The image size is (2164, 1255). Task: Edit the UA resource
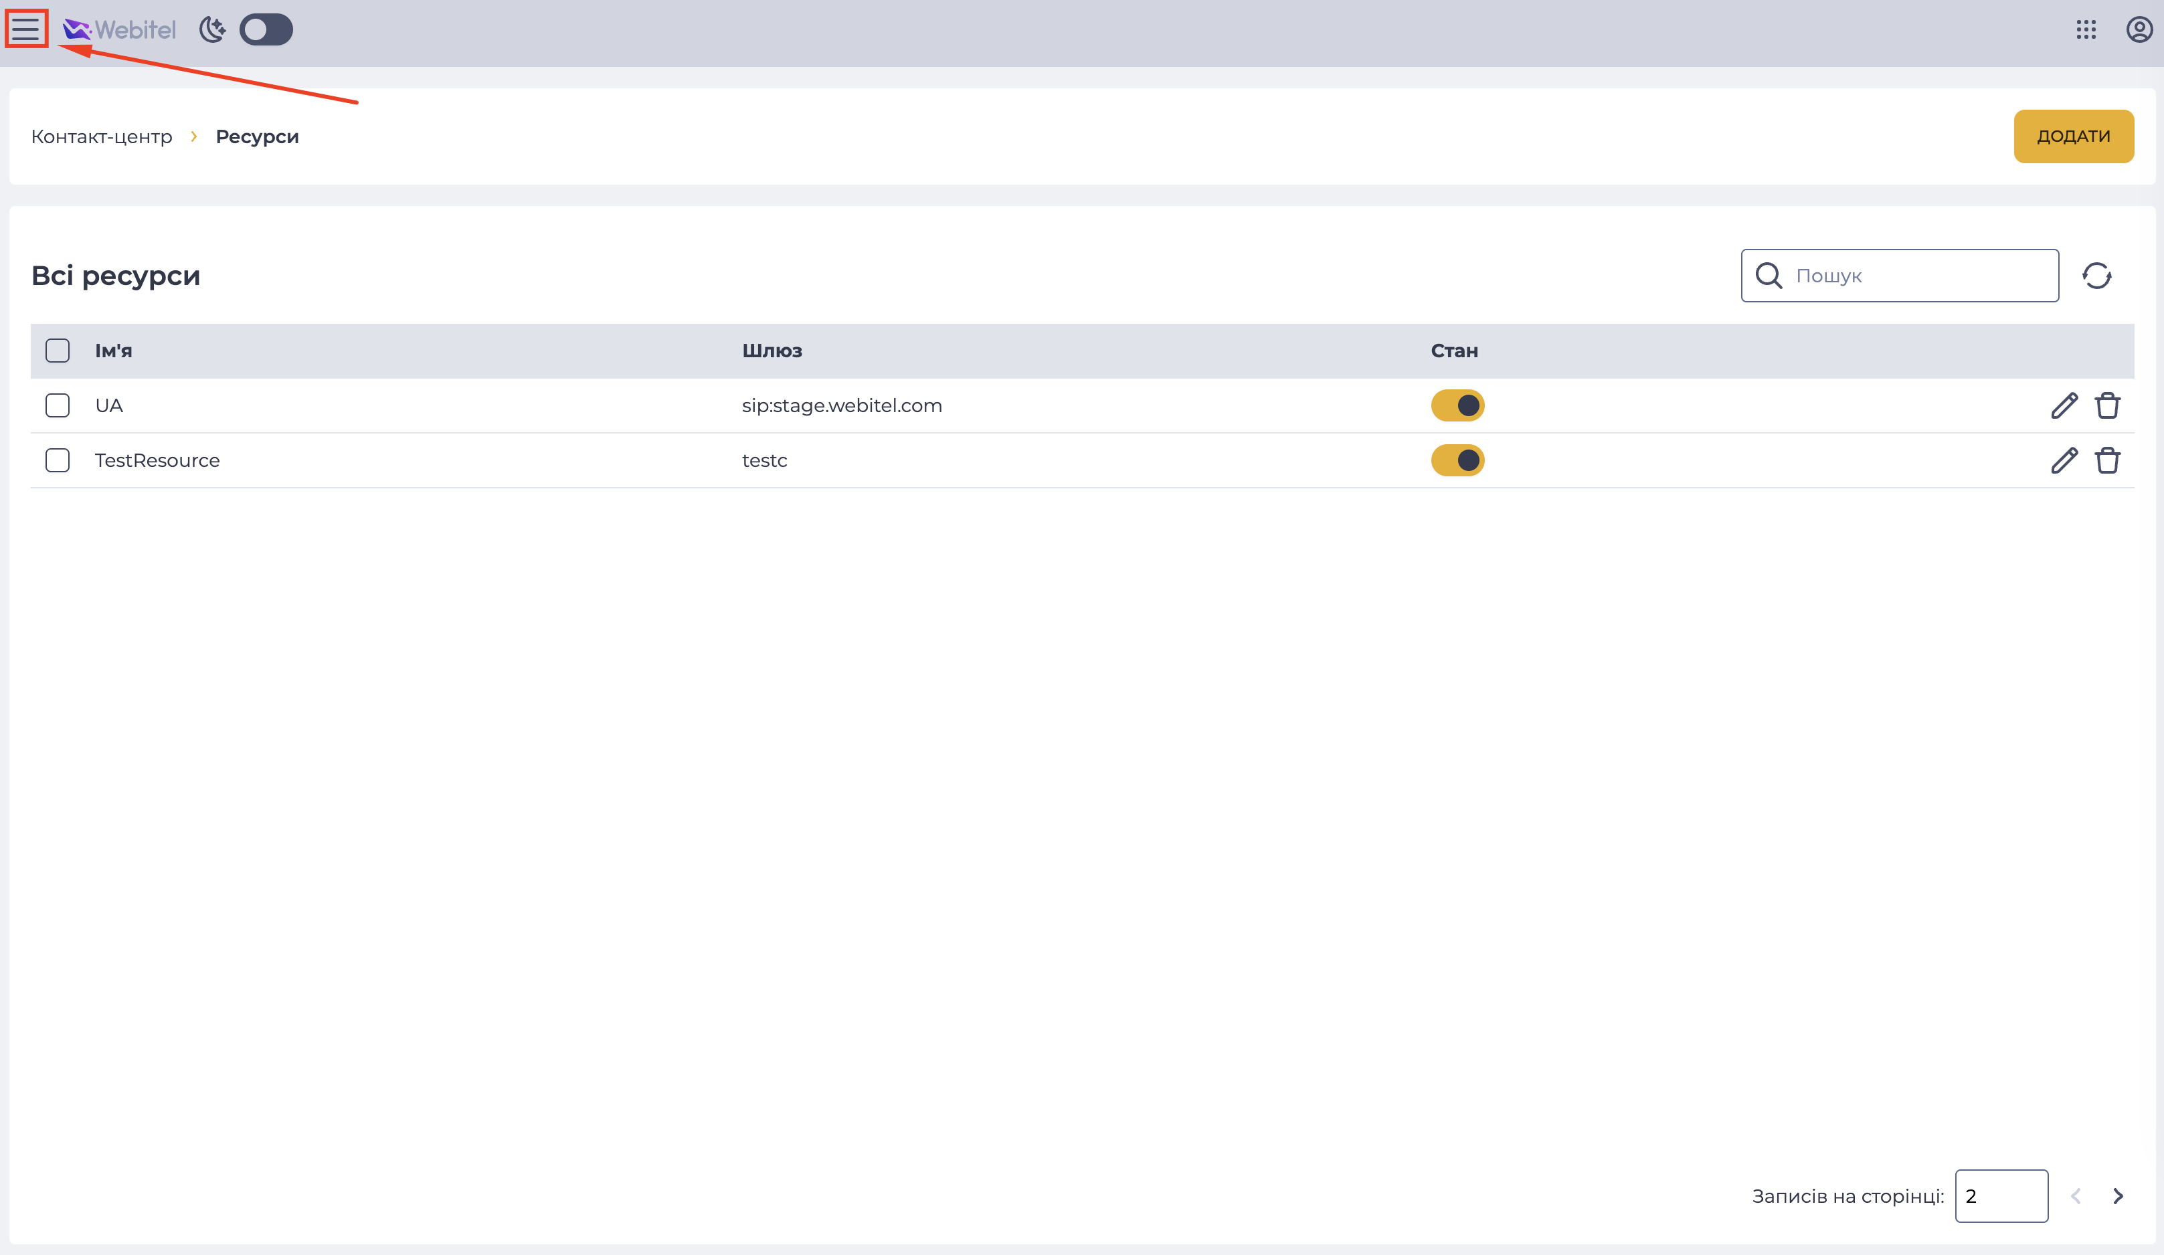tap(2064, 405)
